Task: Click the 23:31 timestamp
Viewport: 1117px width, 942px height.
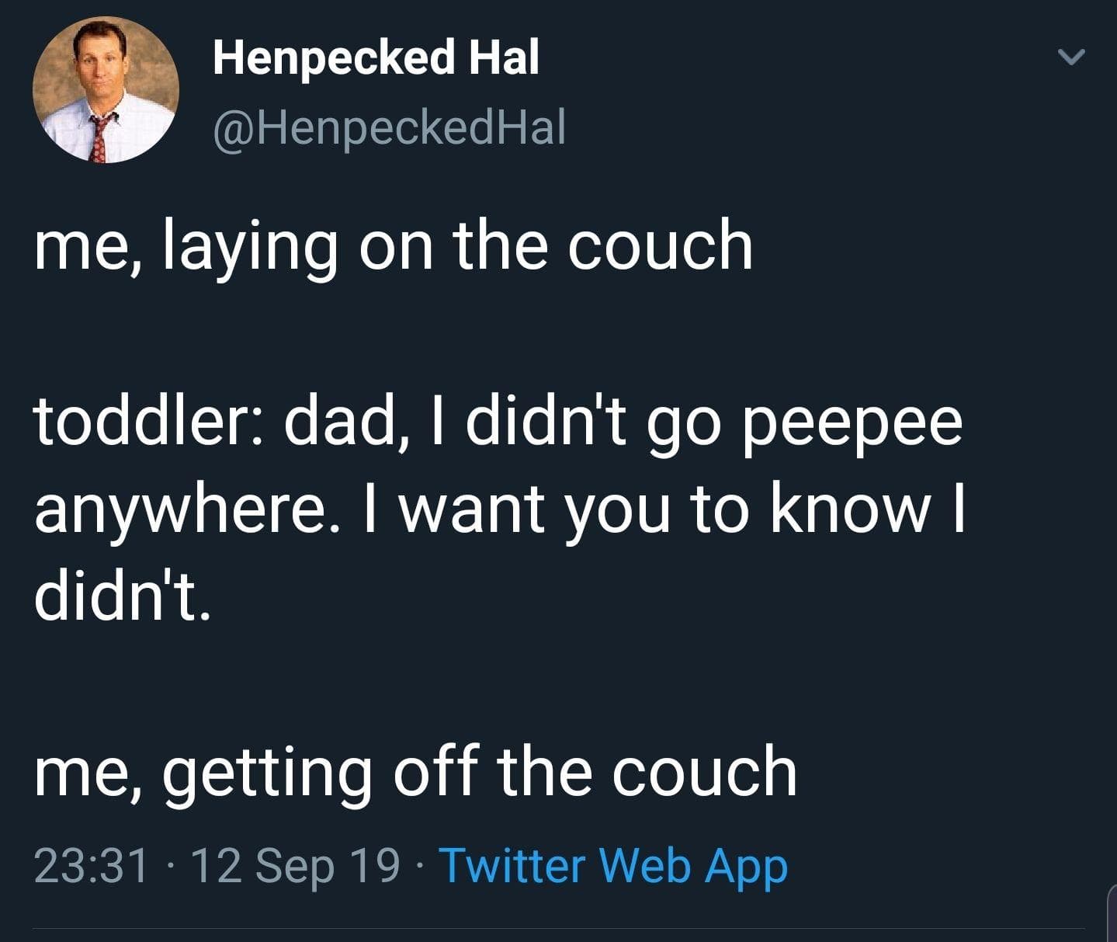Action: (91, 865)
